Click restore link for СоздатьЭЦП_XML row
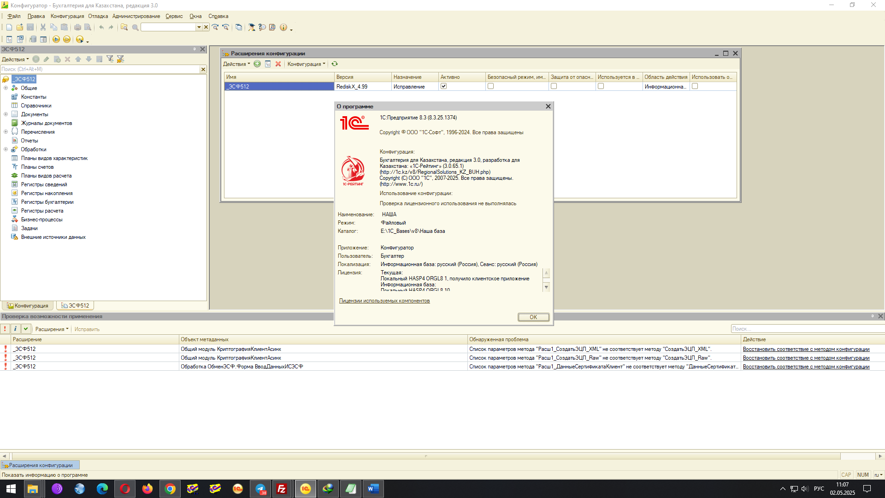The height and width of the screenshot is (498, 885). coord(806,349)
